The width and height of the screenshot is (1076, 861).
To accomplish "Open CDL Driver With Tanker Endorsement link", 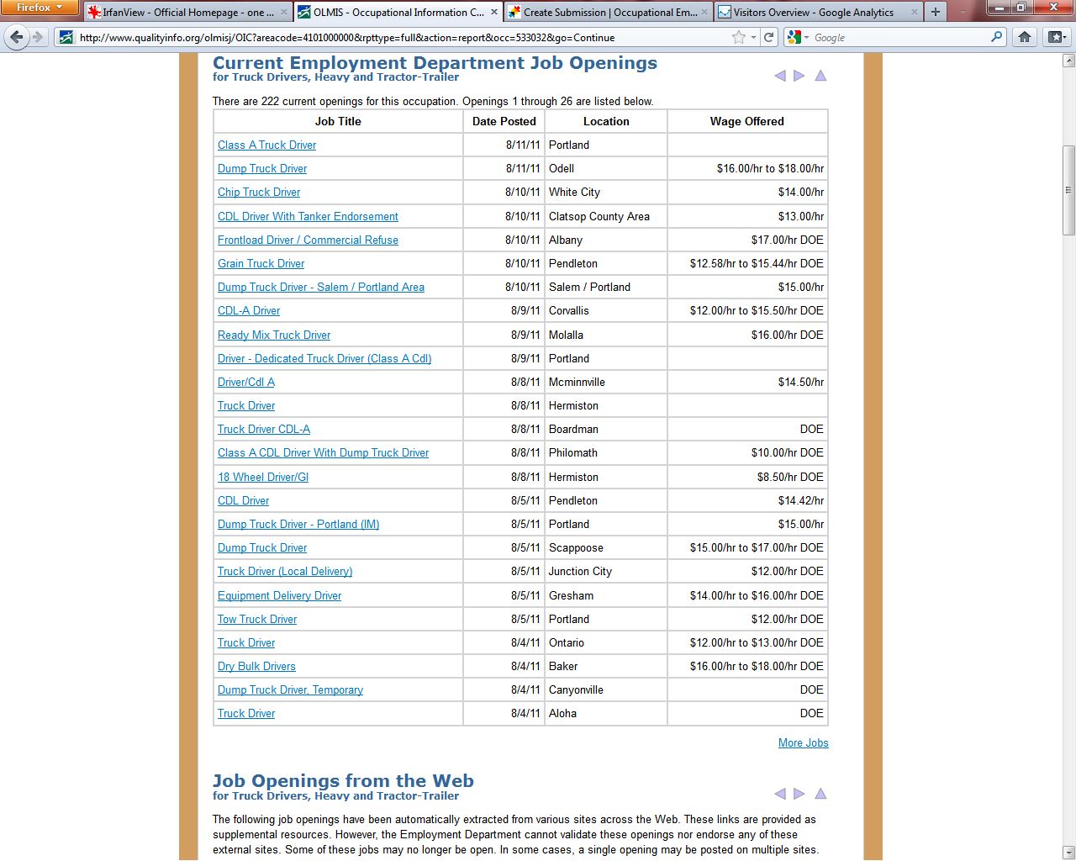I will pos(308,216).
